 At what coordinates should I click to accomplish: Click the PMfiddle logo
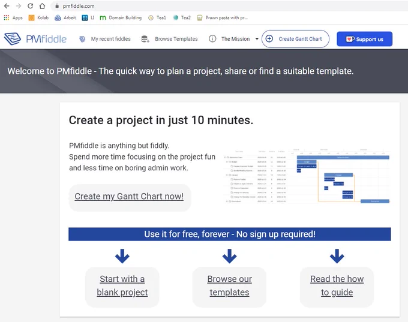(35, 39)
